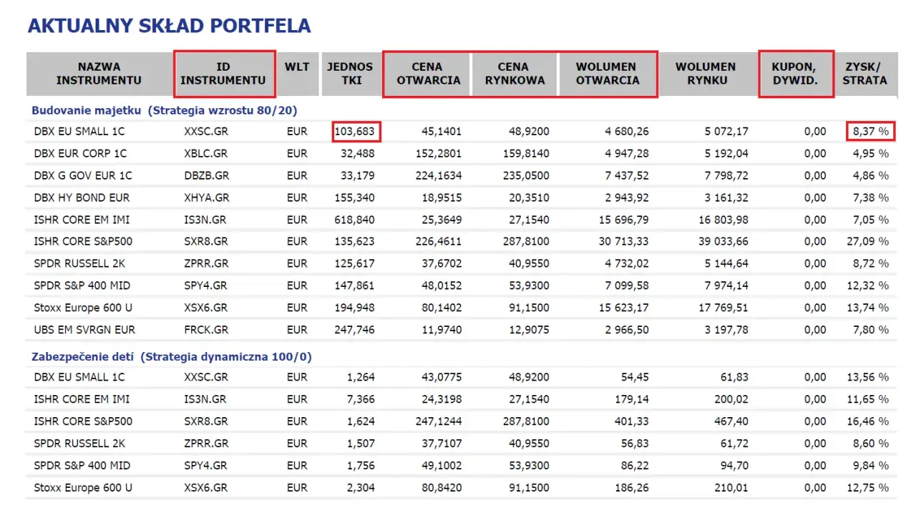Click instrument ID FRCK.GR
This screenshot has height=513, width=916.
point(206,330)
